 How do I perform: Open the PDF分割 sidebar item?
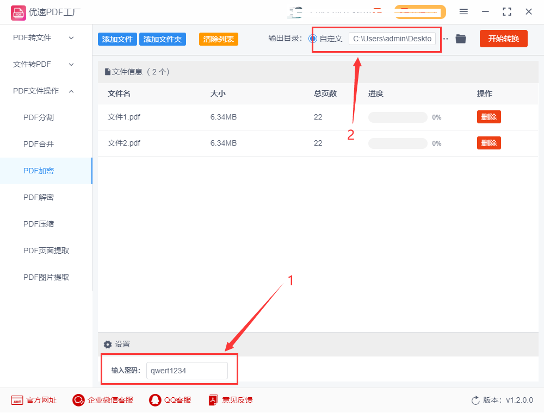point(46,117)
